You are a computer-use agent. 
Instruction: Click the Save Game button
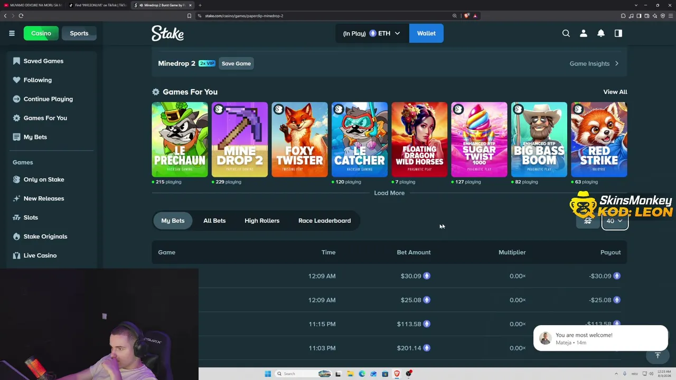[x=236, y=63]
